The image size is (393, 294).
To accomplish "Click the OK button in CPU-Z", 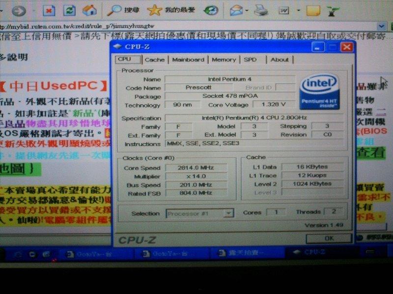I will click(329, 237).
